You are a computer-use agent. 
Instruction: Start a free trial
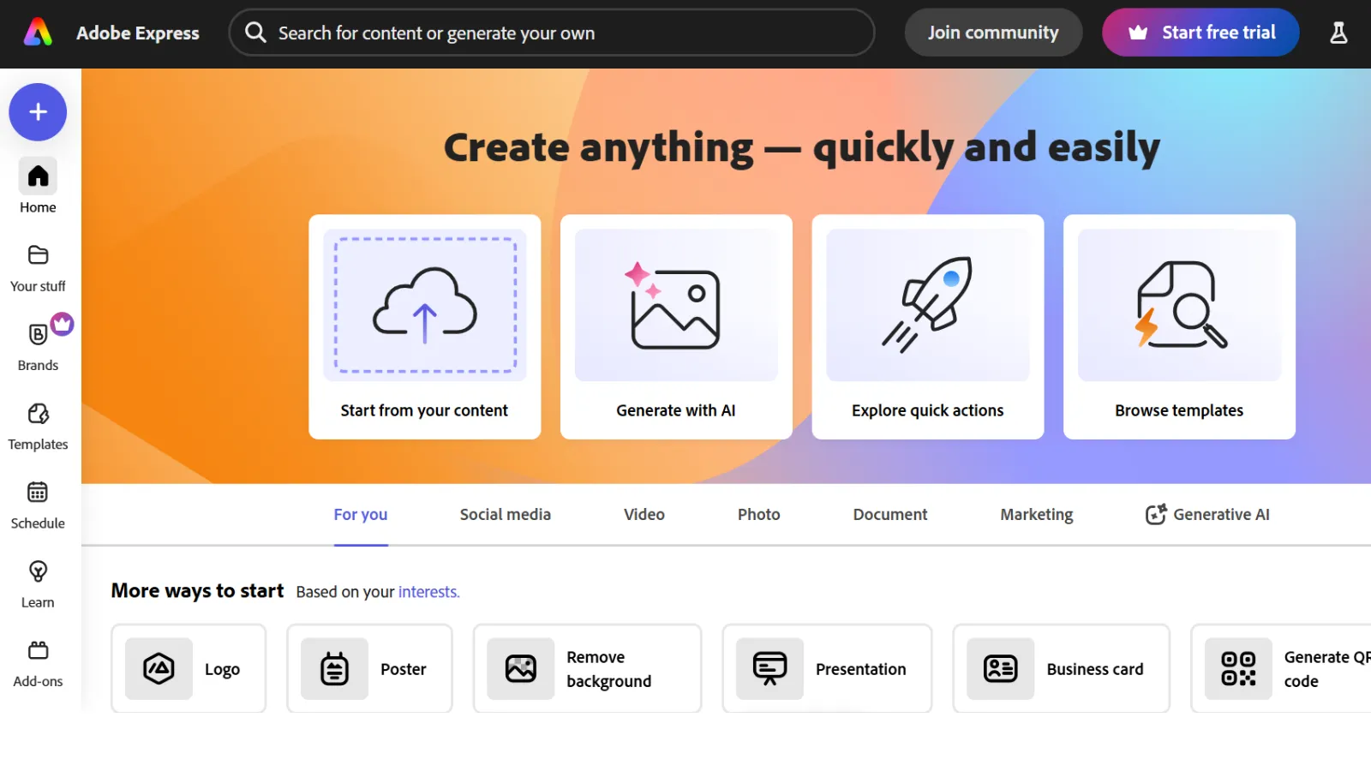tap(1200, 32)
